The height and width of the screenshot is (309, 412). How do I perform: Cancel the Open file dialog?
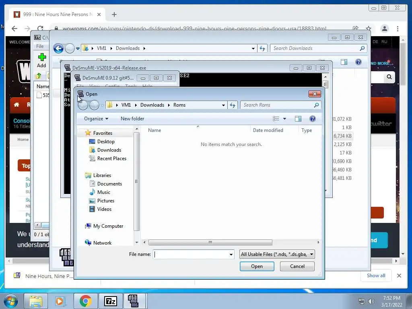tap(297, 266)
